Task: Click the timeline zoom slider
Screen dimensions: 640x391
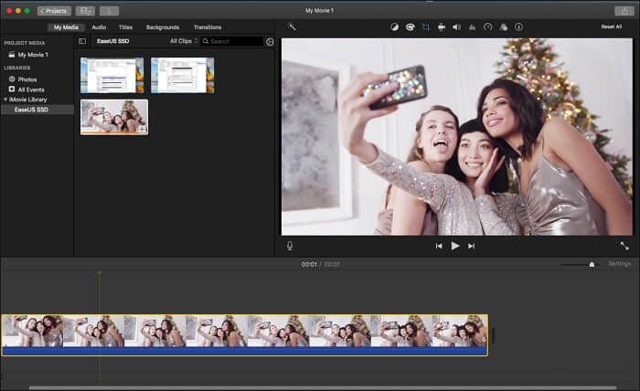Action: (592, 264)
